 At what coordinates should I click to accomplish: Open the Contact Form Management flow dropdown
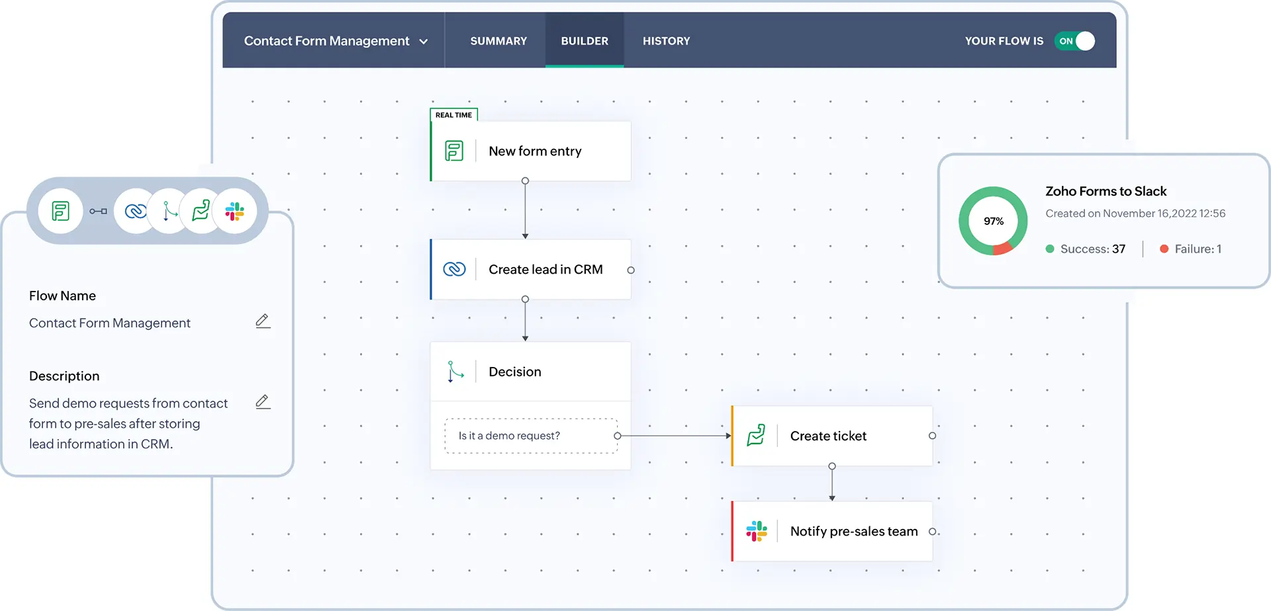pyautogui.click(x=336, y=41)
